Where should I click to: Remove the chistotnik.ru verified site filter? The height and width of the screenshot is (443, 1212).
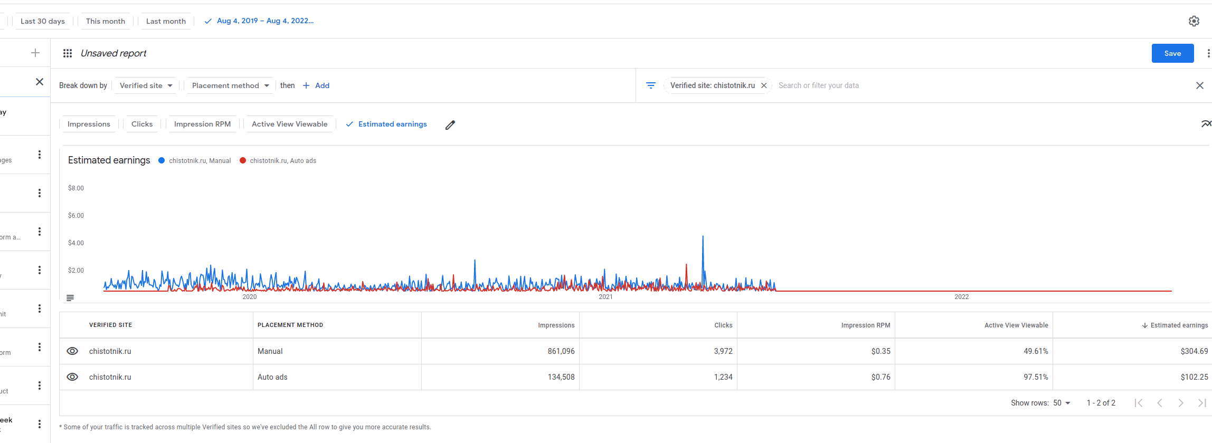(764, 85)
